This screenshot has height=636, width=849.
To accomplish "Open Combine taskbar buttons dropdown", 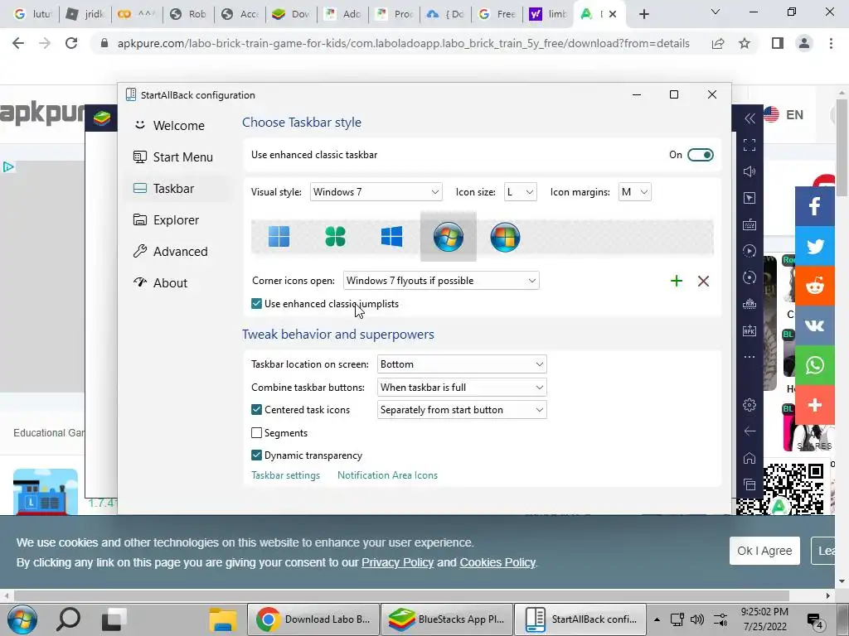I will pos(462,388).
